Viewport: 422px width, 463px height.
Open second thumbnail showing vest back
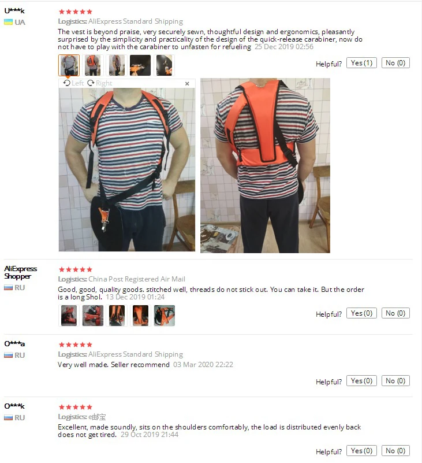[93, 65]
